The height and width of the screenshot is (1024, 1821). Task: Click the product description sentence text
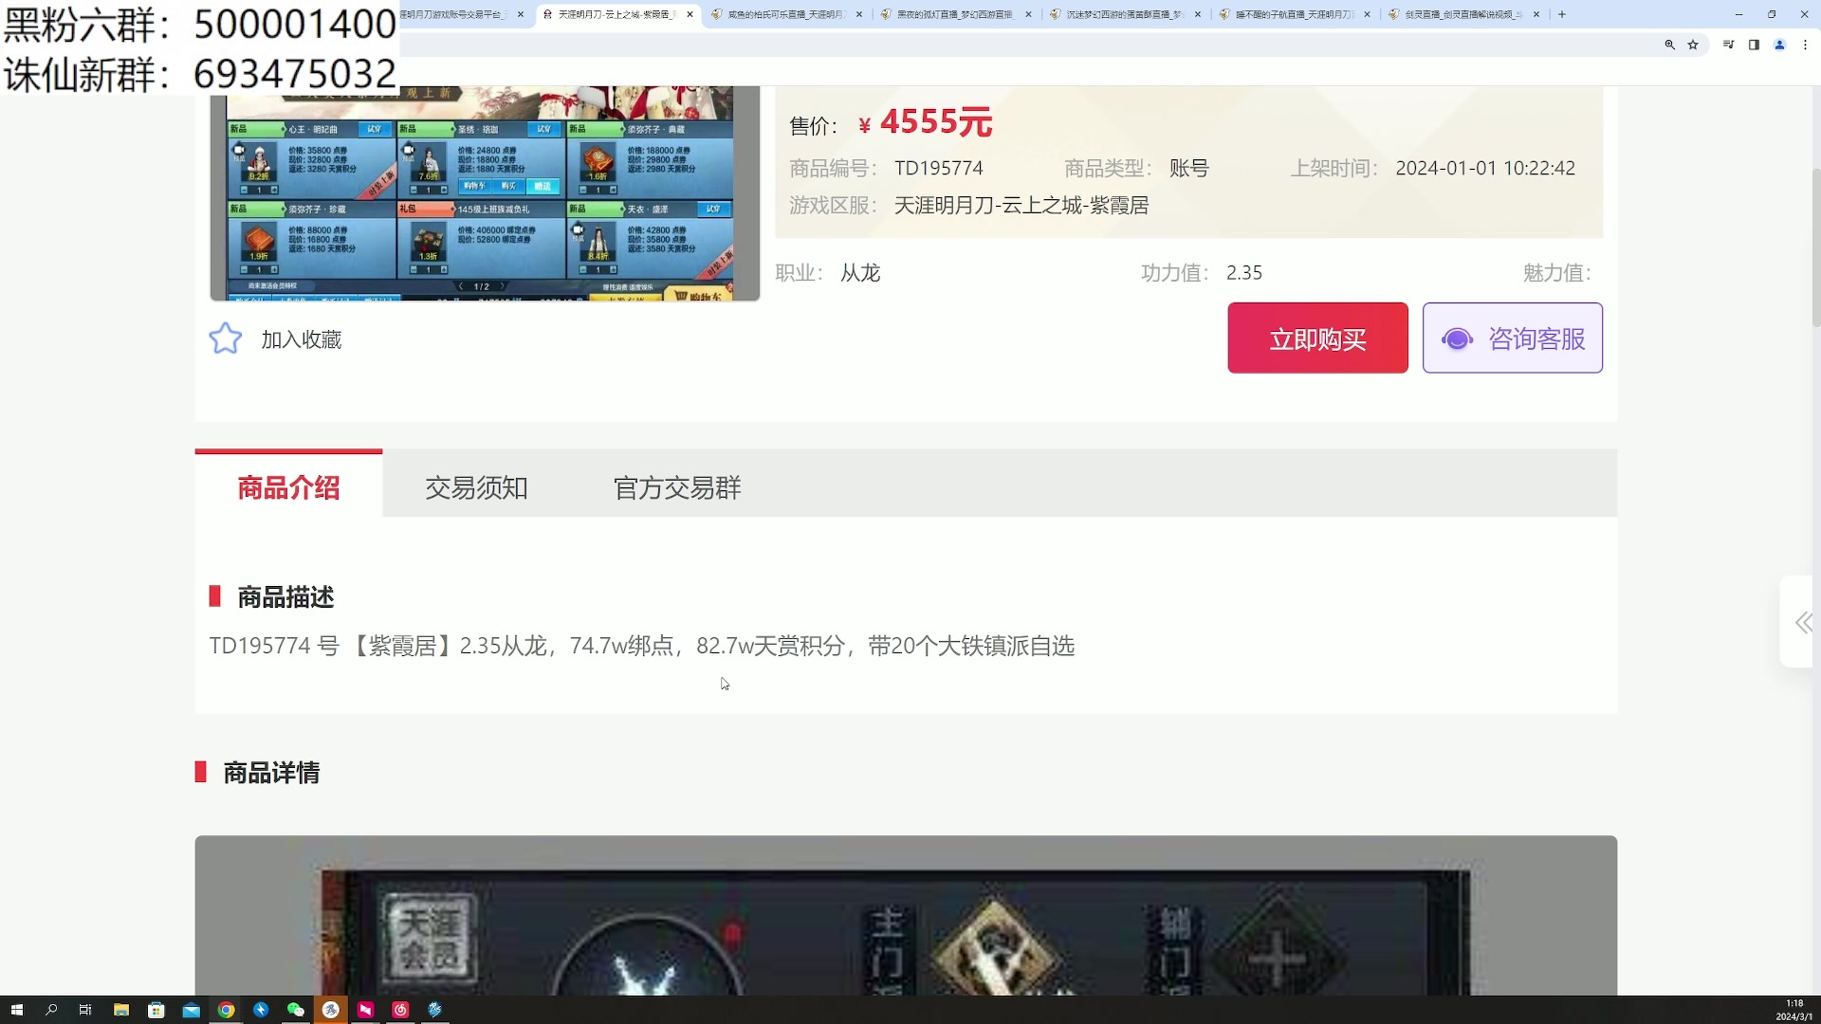click(x=642, y=646)
